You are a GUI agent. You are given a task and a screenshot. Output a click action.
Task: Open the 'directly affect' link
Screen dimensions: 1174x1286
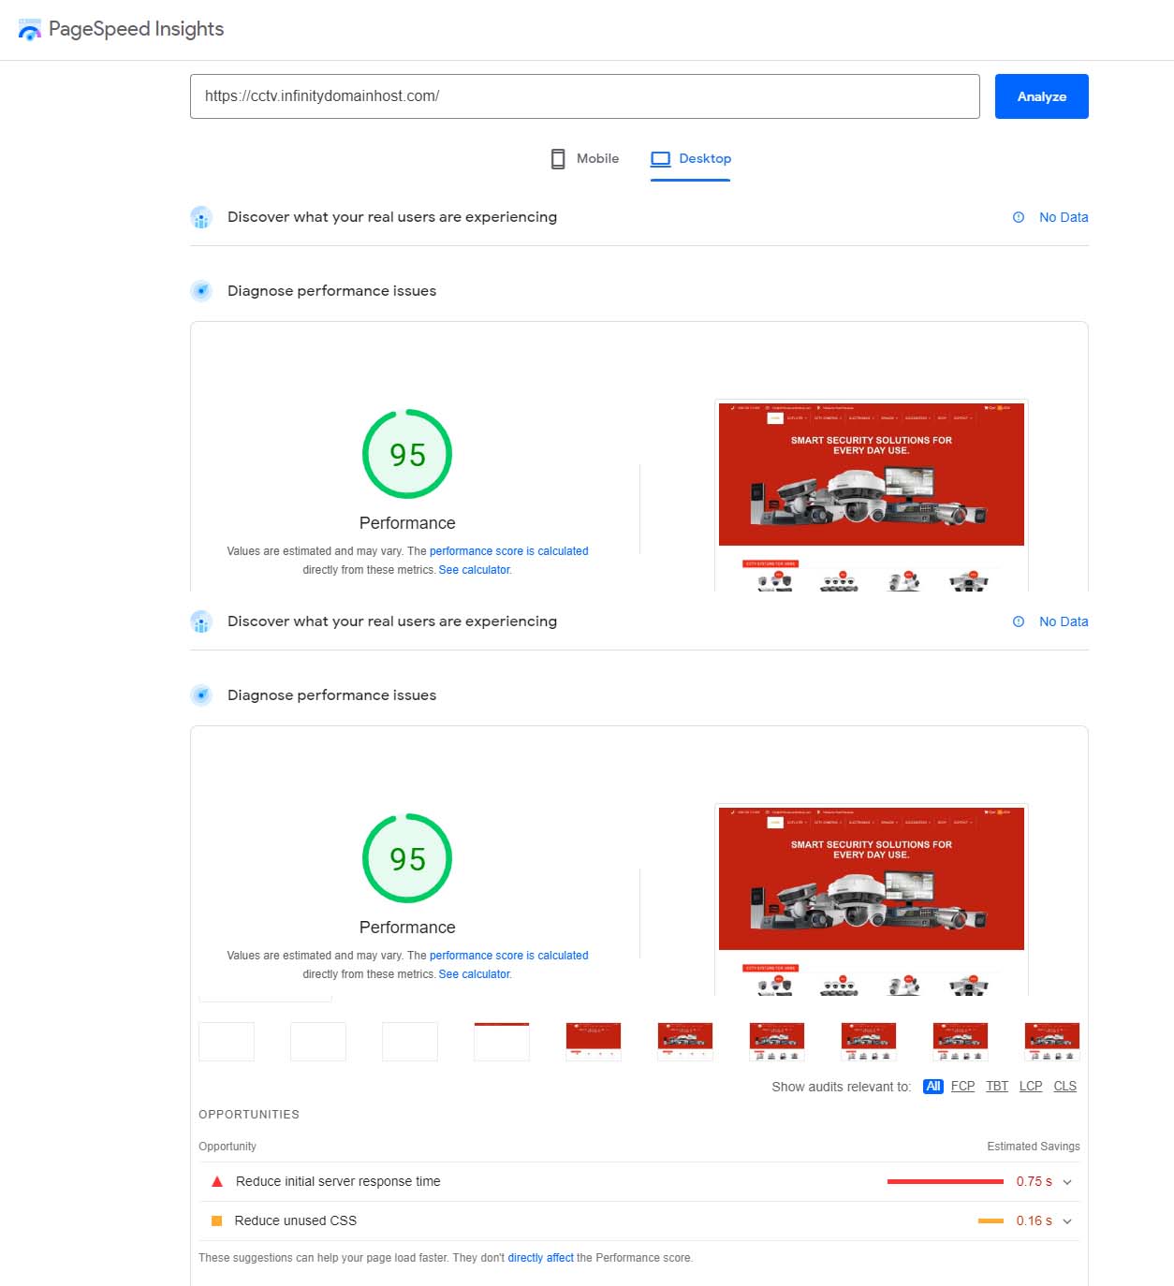(x=540, y=1258)
